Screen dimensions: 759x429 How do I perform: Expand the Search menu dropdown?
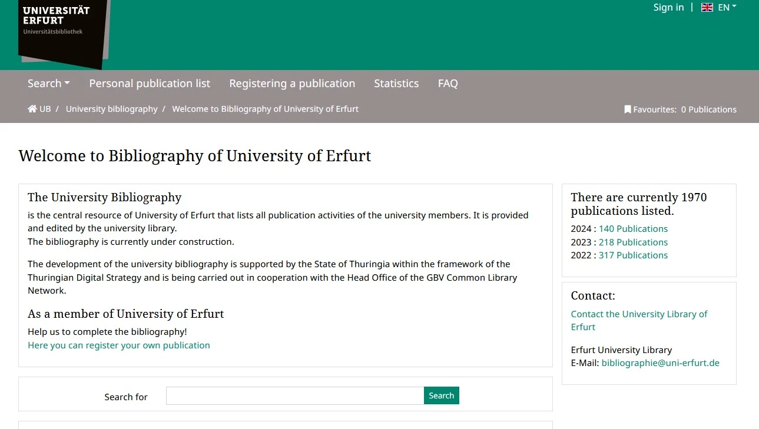(48, 84)
